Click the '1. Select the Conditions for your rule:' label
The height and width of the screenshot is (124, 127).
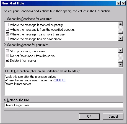28,19
